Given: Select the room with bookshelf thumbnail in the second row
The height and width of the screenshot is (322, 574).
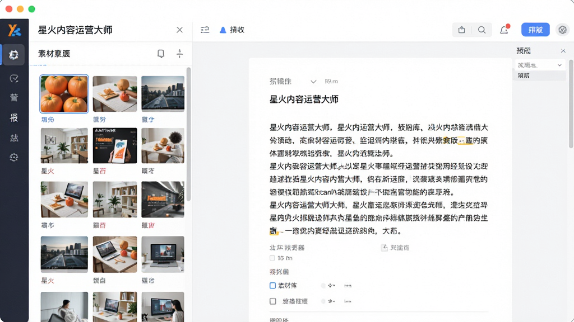Looking at the screenshot, I should tap(64, 146).
